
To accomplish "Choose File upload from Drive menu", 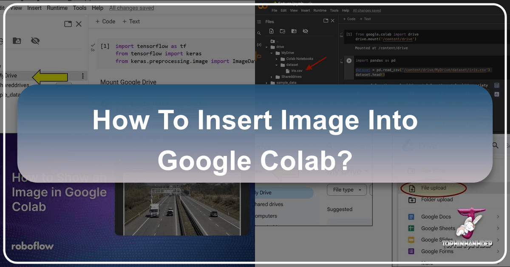I will pyautogui.click(x=433, y=188).
